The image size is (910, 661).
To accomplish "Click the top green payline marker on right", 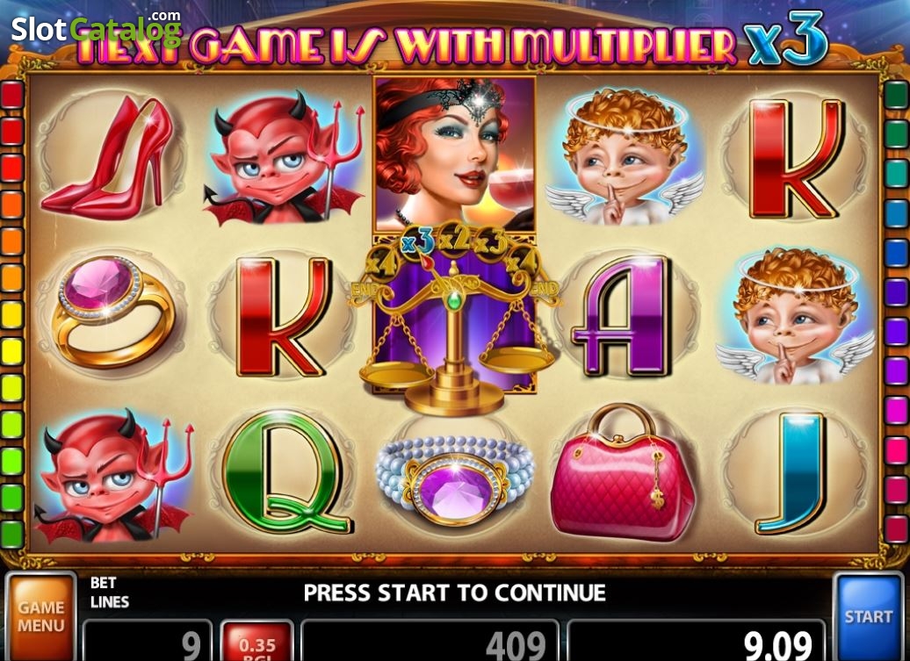I will [x=897, y=95].
